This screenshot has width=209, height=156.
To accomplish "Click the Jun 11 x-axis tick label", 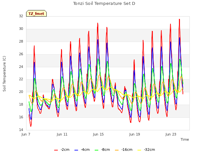I will [x=62, y=134].
